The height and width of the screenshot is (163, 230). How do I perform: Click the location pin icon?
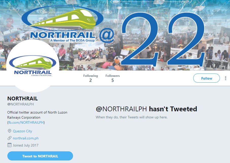pyautogui.click(x=9, y=131)
